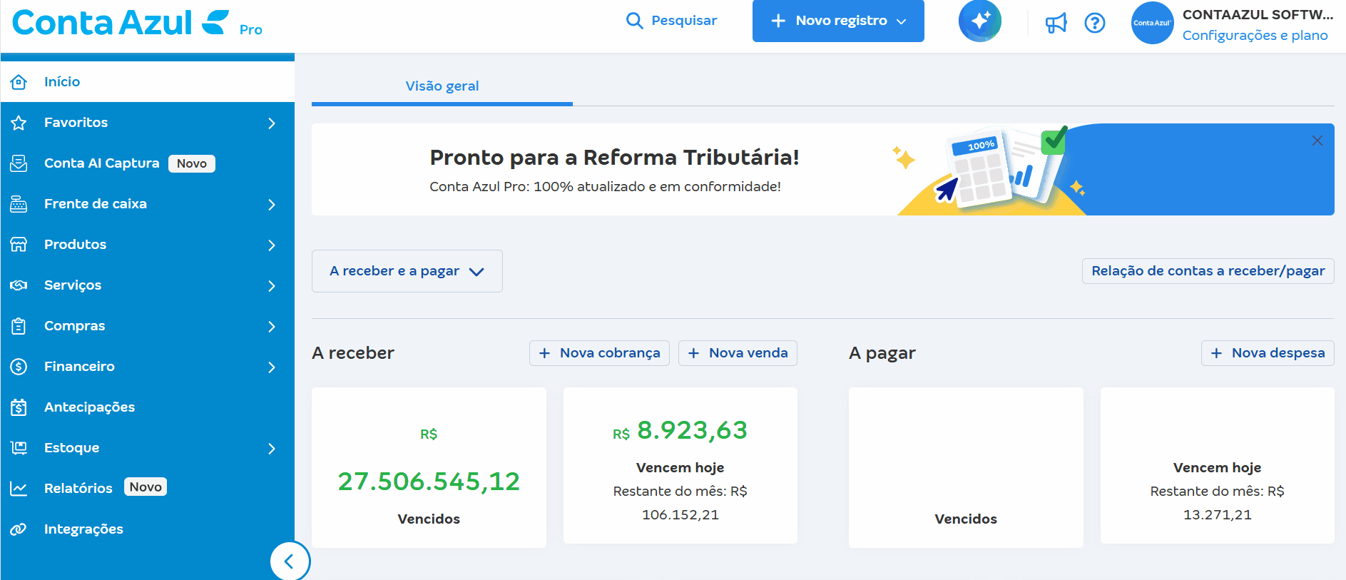Viewport: 1346px width, 580px height.
Task: Close the Reforma Tributária banner
Action: pos(1317,141)
